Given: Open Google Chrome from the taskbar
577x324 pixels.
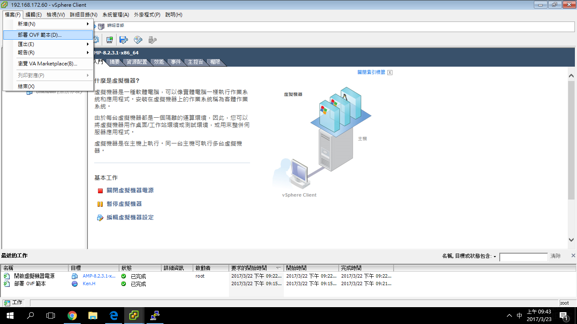Looking at the screenshot, I should (72, 315).
